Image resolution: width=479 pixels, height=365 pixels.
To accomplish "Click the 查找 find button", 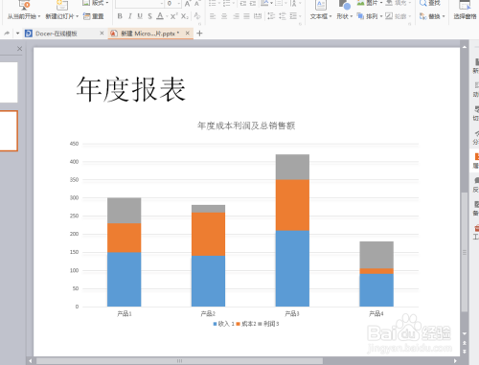I will (x=430, y=3).
